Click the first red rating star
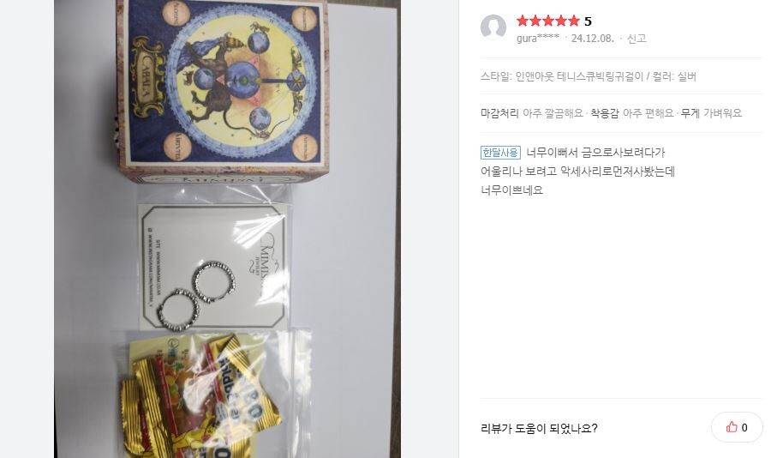Screen dimensions: 783x458 (523, 21)
